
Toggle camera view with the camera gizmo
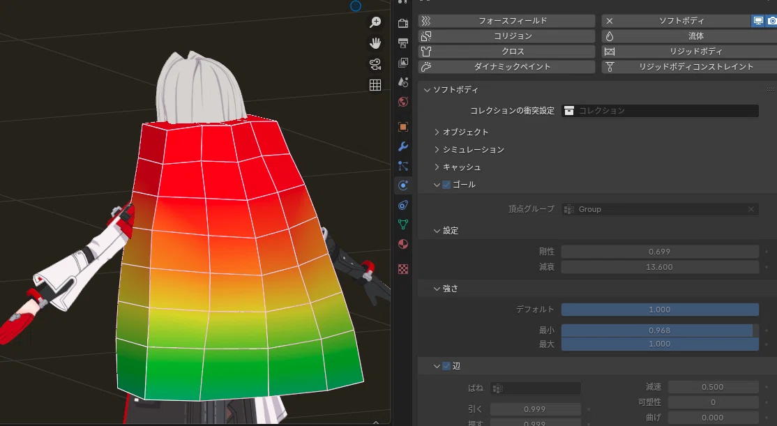click(x=375, y=64)
